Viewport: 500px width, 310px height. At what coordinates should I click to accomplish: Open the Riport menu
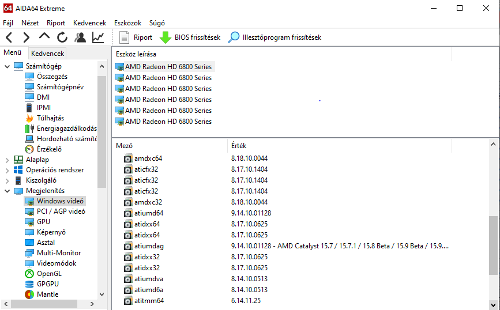[56, 23]
